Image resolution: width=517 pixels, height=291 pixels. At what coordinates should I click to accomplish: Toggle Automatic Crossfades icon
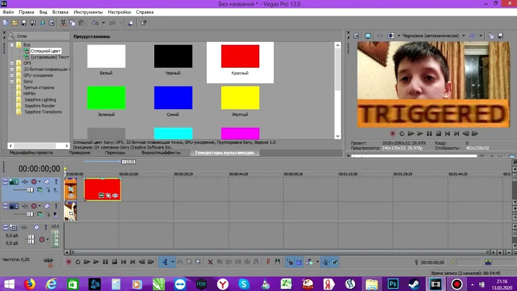(x=299, y=262)
